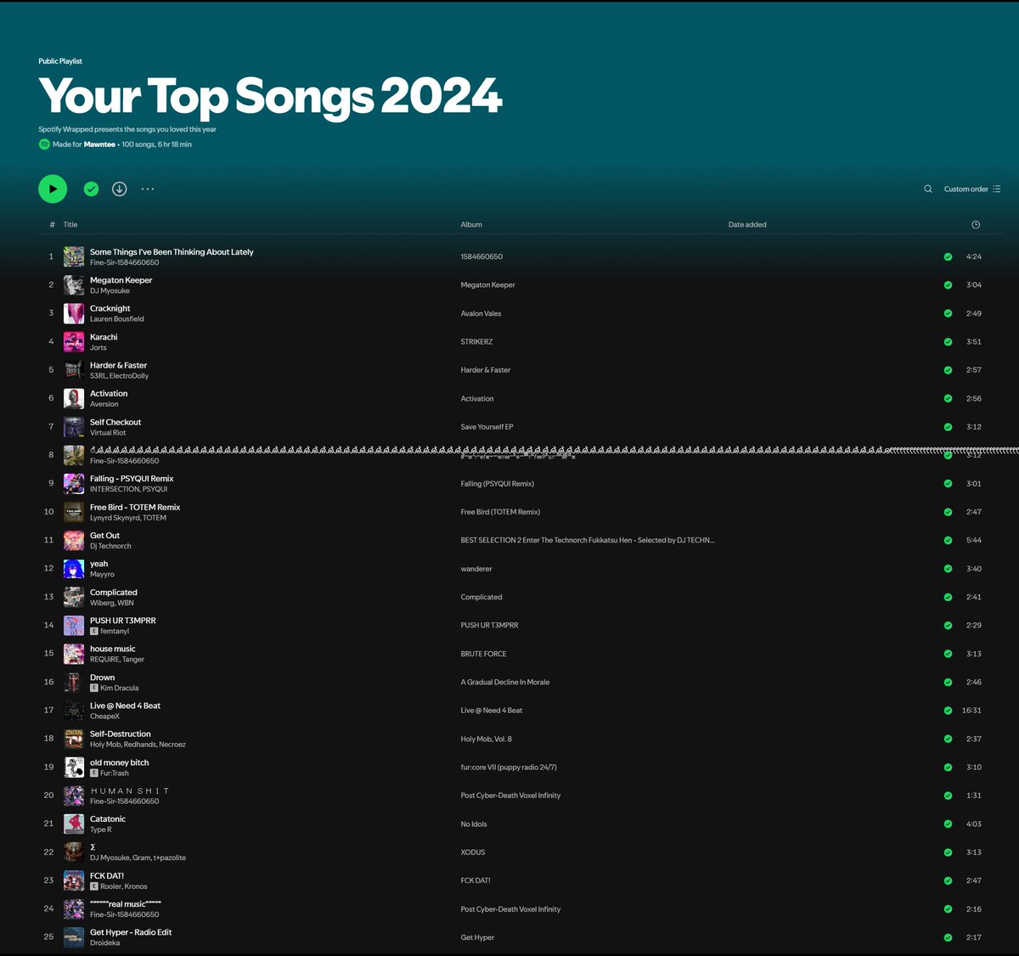
Task: Open artist ElectroDolly on Harder & Faster
Action: [x=129, y=376]
